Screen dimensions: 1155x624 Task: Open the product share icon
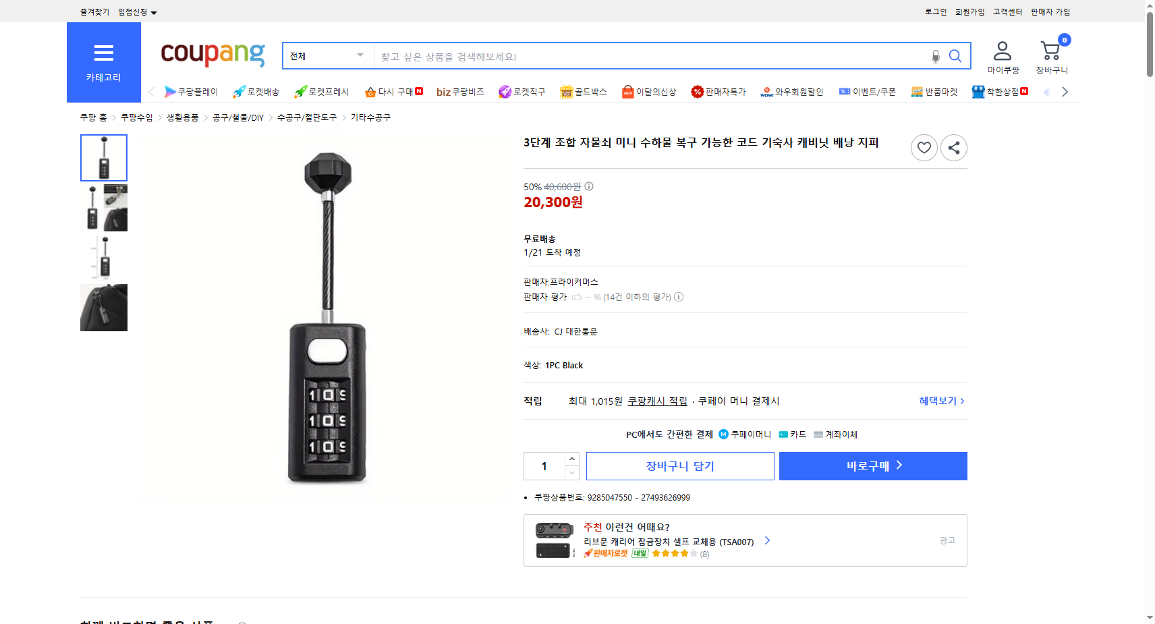[x=953, y=148]
